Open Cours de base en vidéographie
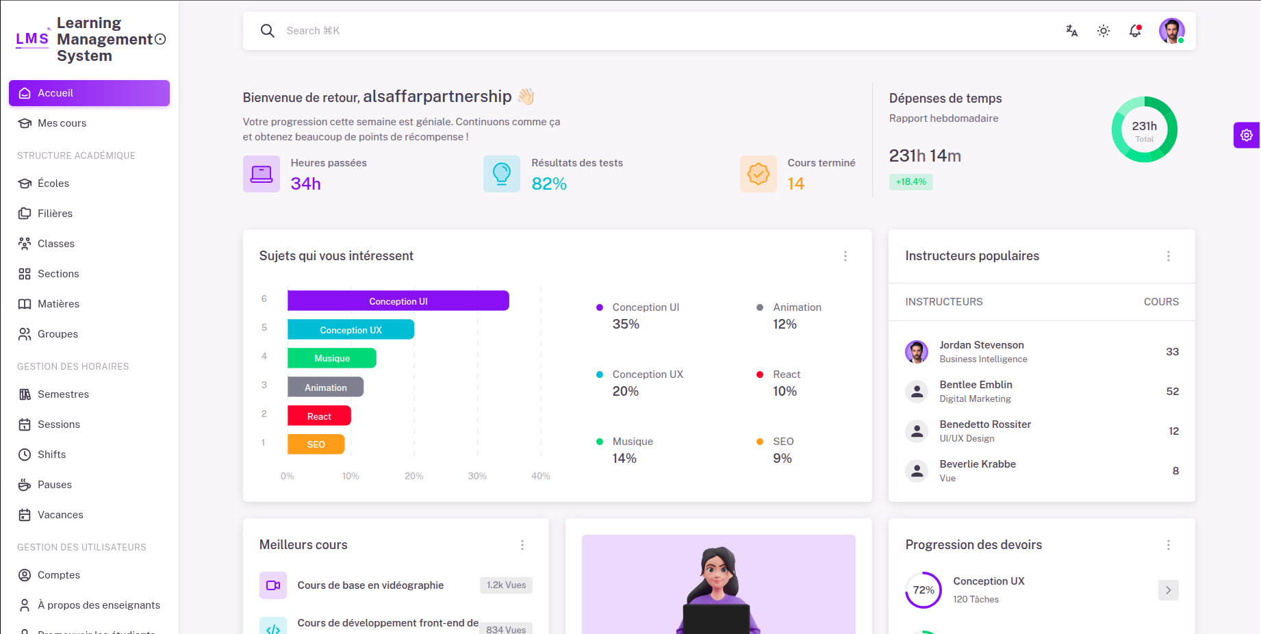The image size is (1261, 634). click(370, 585)
